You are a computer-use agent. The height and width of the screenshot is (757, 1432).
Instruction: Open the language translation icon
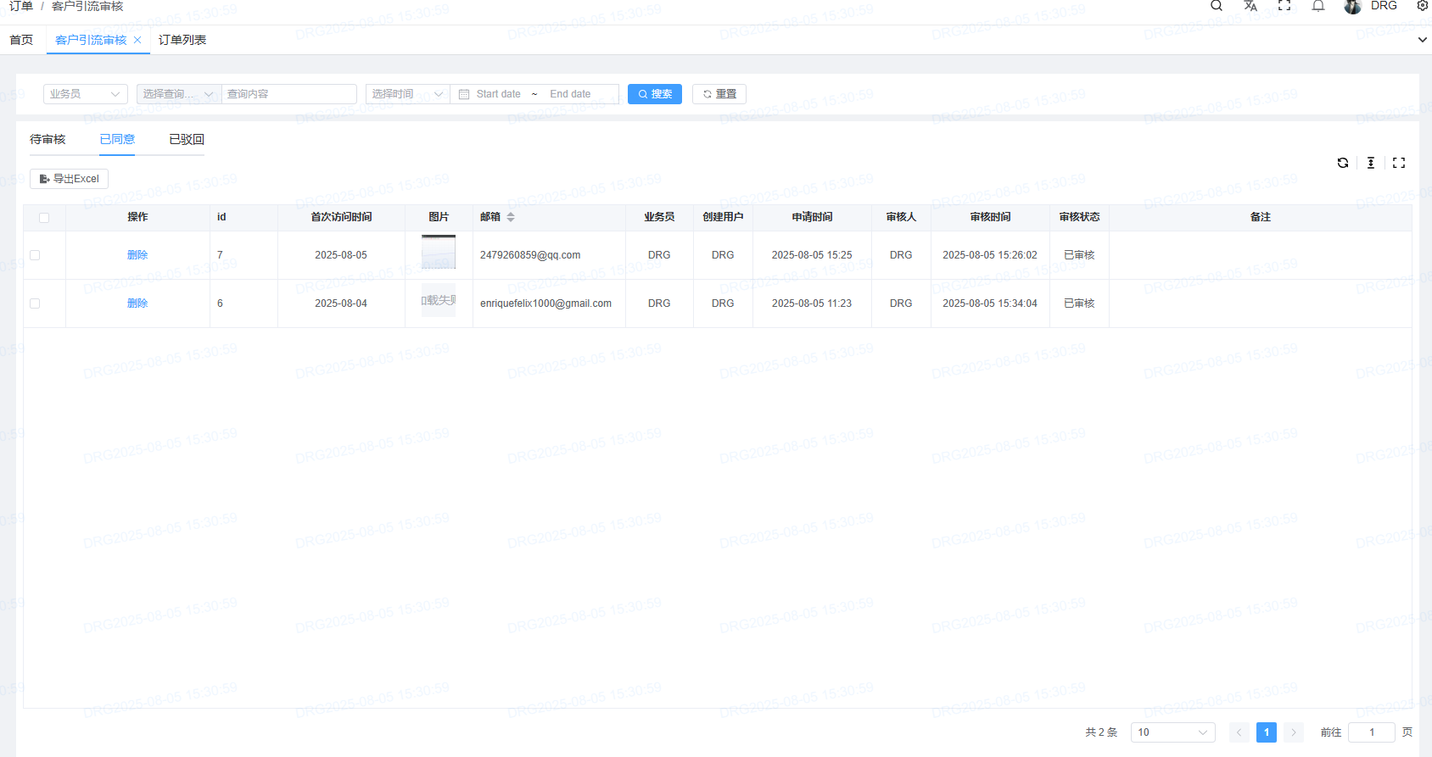pyautogui.click(x=1250, y=6)
